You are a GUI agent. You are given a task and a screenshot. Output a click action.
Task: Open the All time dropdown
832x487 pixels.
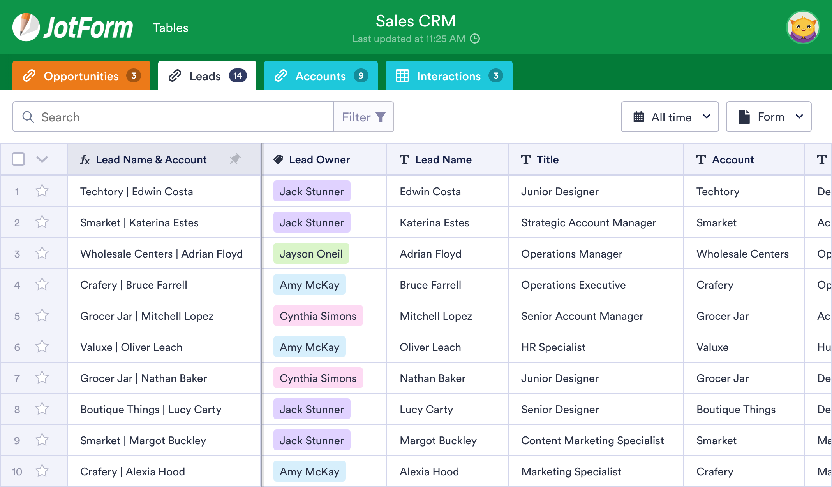click(707, 117)
